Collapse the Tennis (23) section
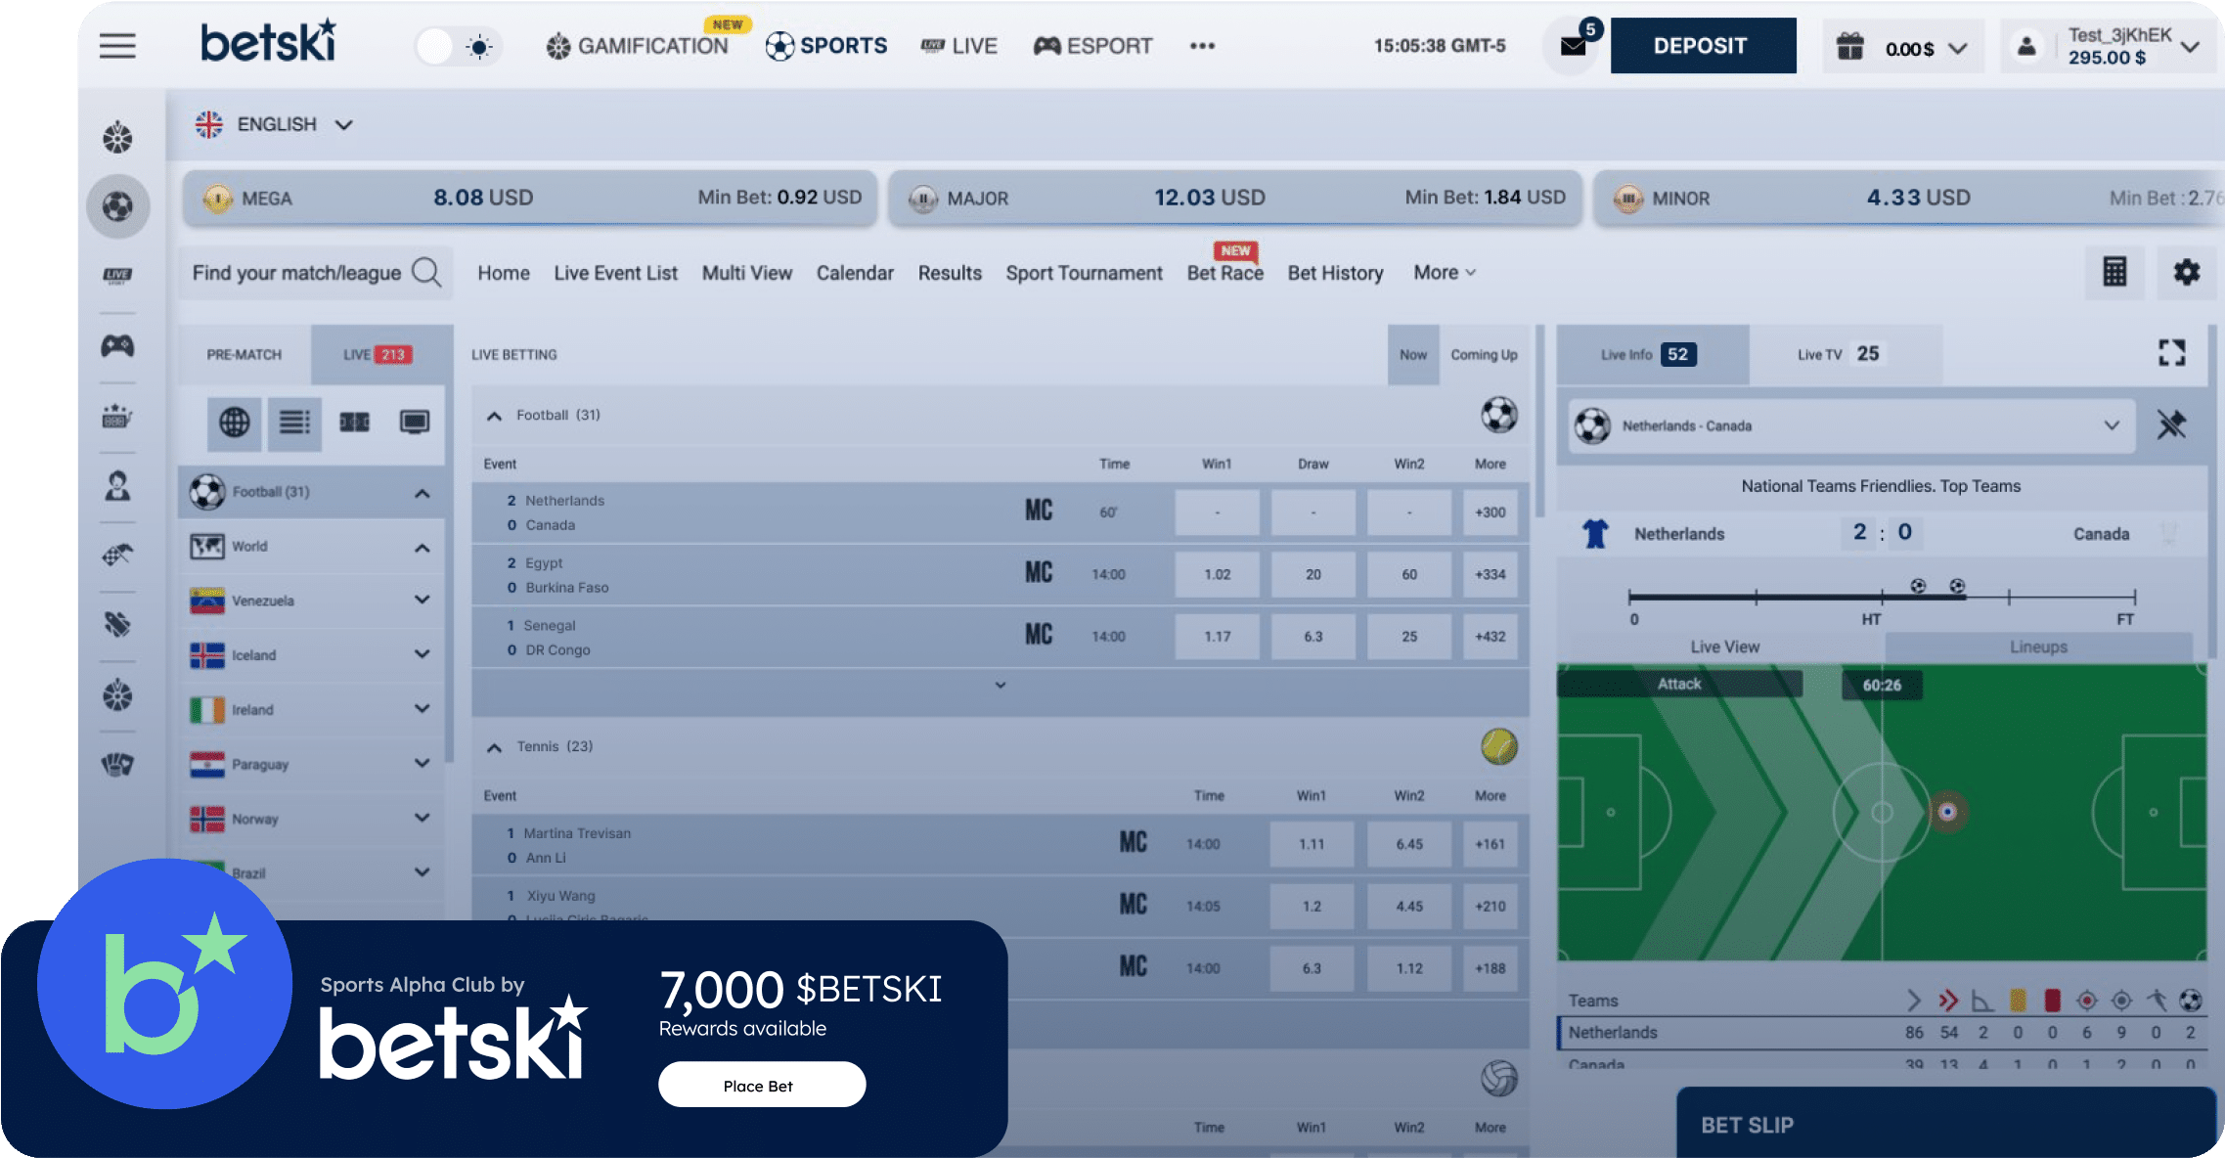Screen dimensions: 2225x1158 click(x=495, y=747)
